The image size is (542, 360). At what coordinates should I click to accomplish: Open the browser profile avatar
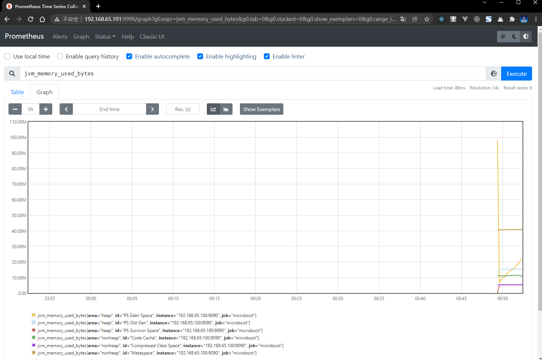[524, 19]
